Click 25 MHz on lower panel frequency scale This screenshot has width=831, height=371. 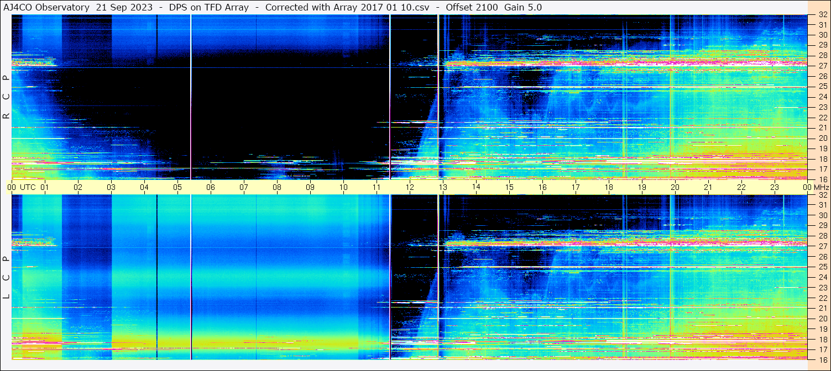[822, 267]
